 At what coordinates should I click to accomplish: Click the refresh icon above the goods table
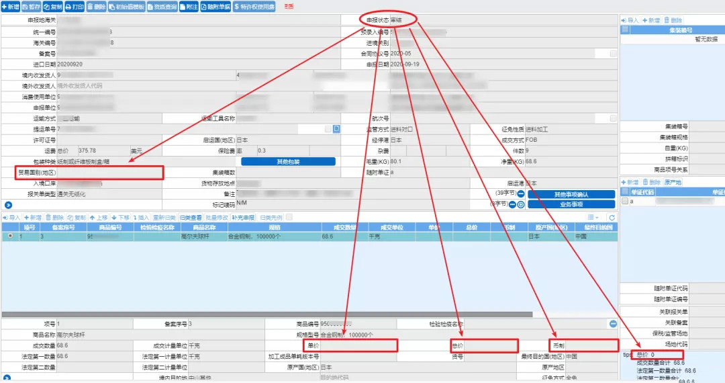pyautogui.click(x=612, y=218)
